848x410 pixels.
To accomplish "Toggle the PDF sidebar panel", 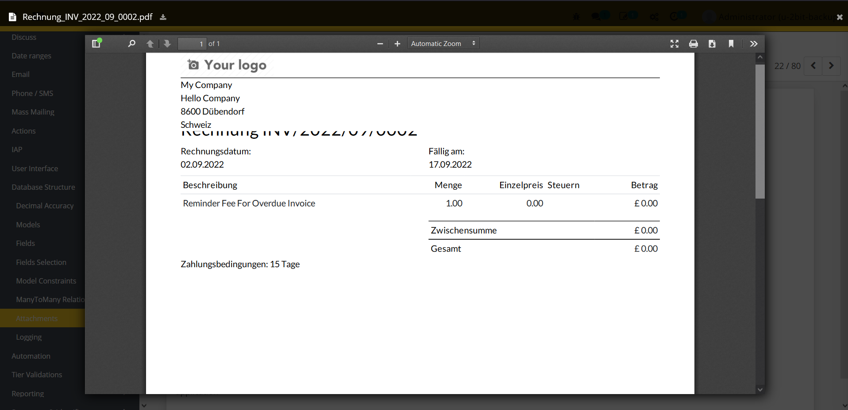I will click(x=96, y=43).
